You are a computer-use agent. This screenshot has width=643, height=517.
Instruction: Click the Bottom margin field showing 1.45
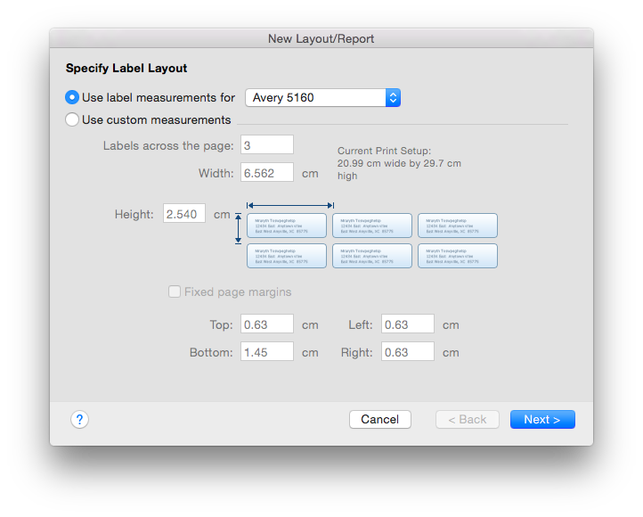pyautogui.click(x=267, y=351)
